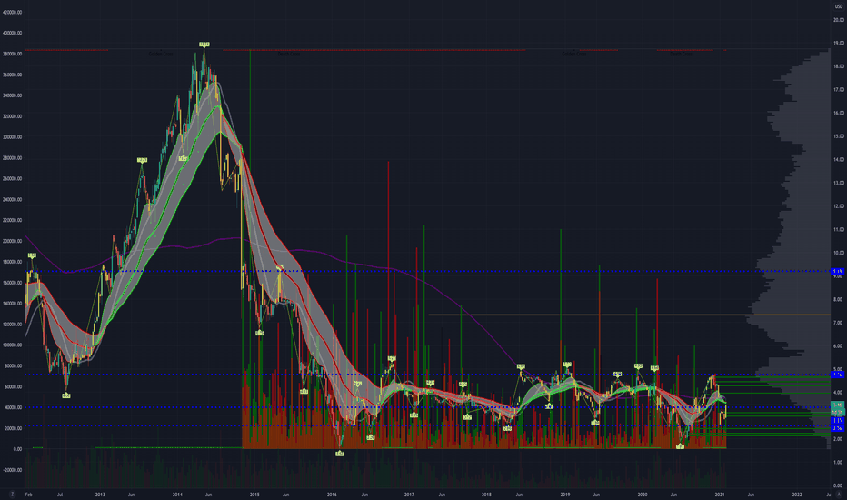
Task: Click the 2018 label on time axis
Action: [486, 495]
